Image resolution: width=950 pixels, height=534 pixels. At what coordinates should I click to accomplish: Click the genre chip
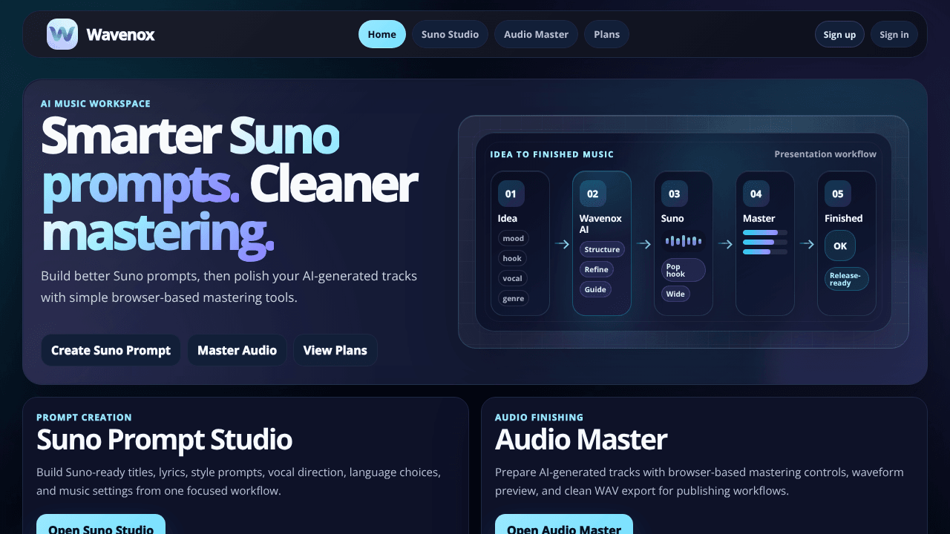pyautogui.click(x=513, y=298)
